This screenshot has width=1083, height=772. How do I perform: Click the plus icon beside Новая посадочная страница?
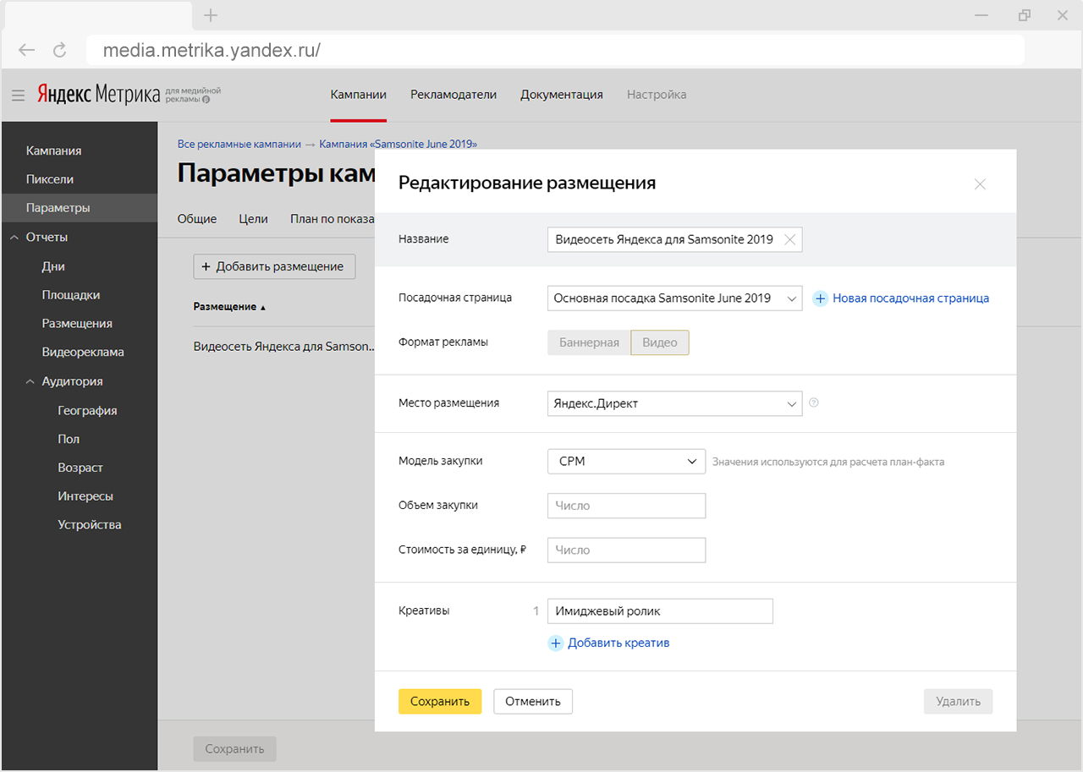[x=820, y=298]
